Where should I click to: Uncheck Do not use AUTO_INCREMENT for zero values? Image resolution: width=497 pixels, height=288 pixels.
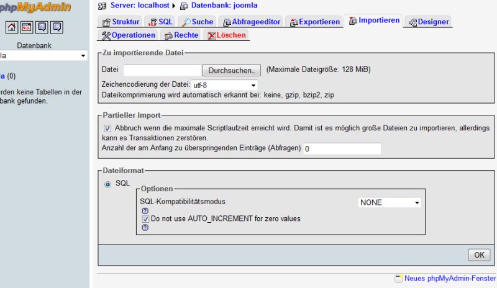[x=145, y=219]
